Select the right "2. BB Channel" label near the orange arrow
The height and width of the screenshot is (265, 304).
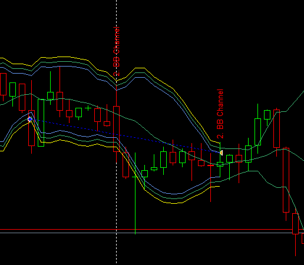pos(220,114)
